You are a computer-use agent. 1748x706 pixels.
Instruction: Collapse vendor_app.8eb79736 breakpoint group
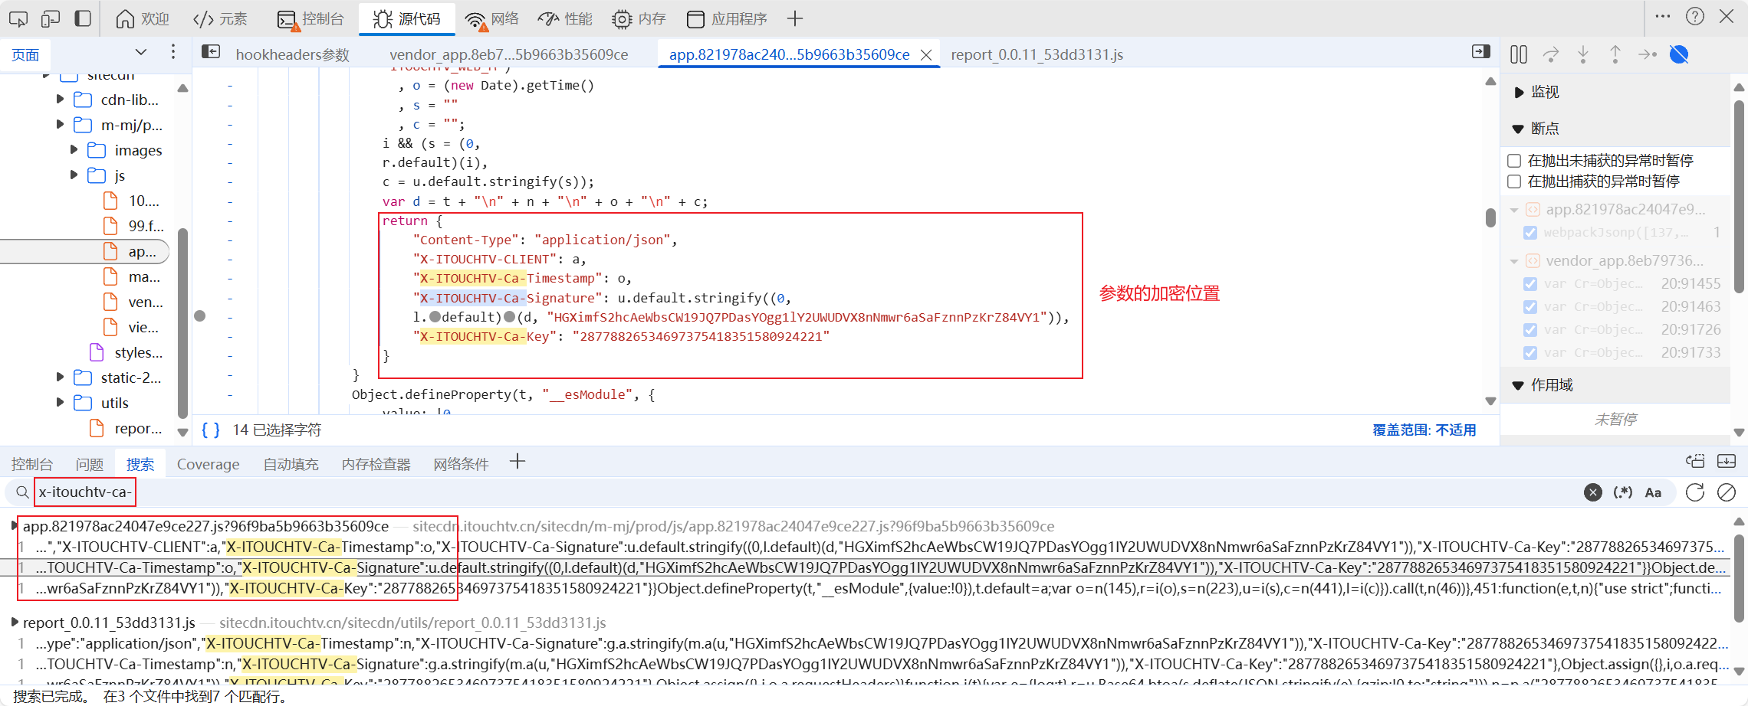[x=1514, y=261]
